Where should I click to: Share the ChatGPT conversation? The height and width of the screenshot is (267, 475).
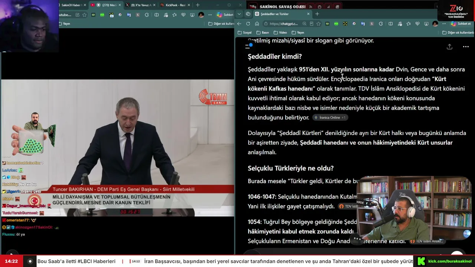click(449, 47)
